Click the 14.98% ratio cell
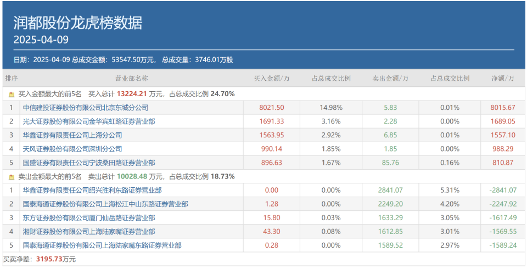Screen dimensions: 527x268 pos(331,108)
